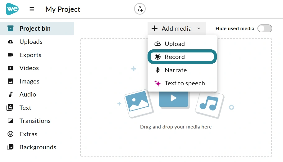Click the Images picture icon
283x162 pixels.
(11, 81)
